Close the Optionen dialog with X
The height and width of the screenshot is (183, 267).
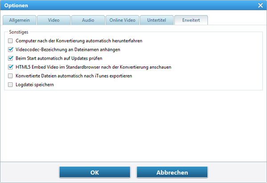[x=260, y=5]
